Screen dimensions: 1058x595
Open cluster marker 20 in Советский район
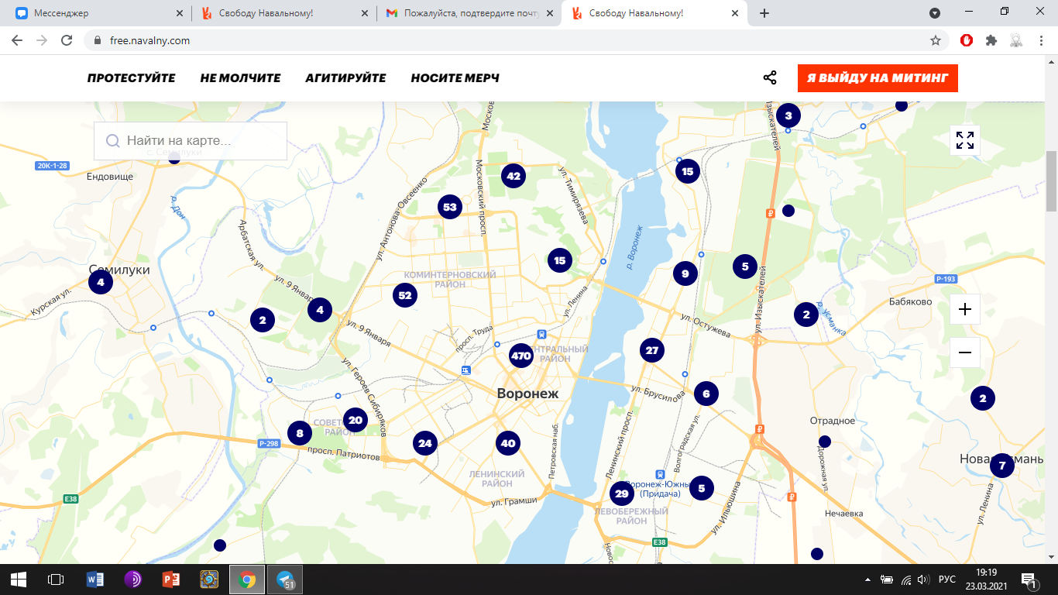[x=355, y=421]
